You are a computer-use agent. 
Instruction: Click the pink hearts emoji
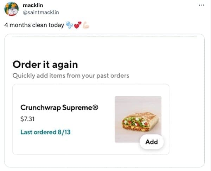tap(78, 25)
